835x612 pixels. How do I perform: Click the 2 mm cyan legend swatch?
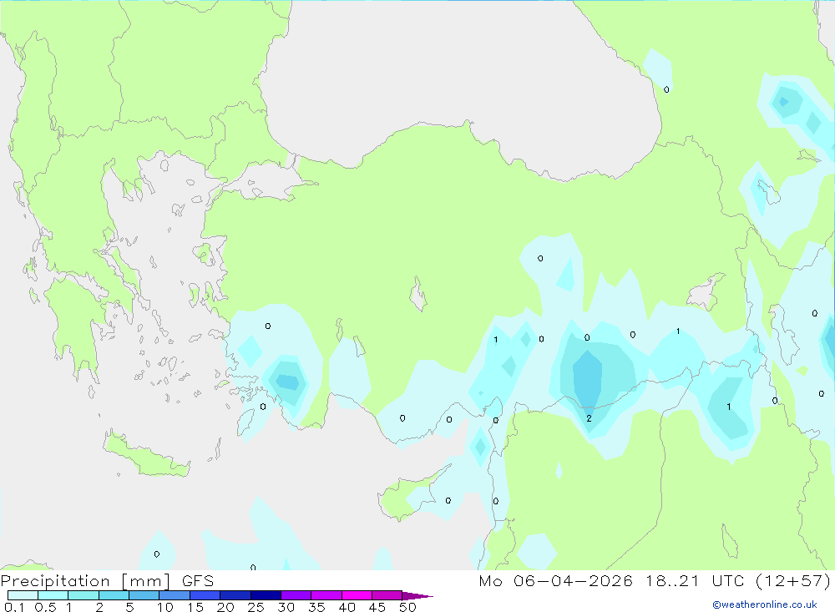pos(114,595)
